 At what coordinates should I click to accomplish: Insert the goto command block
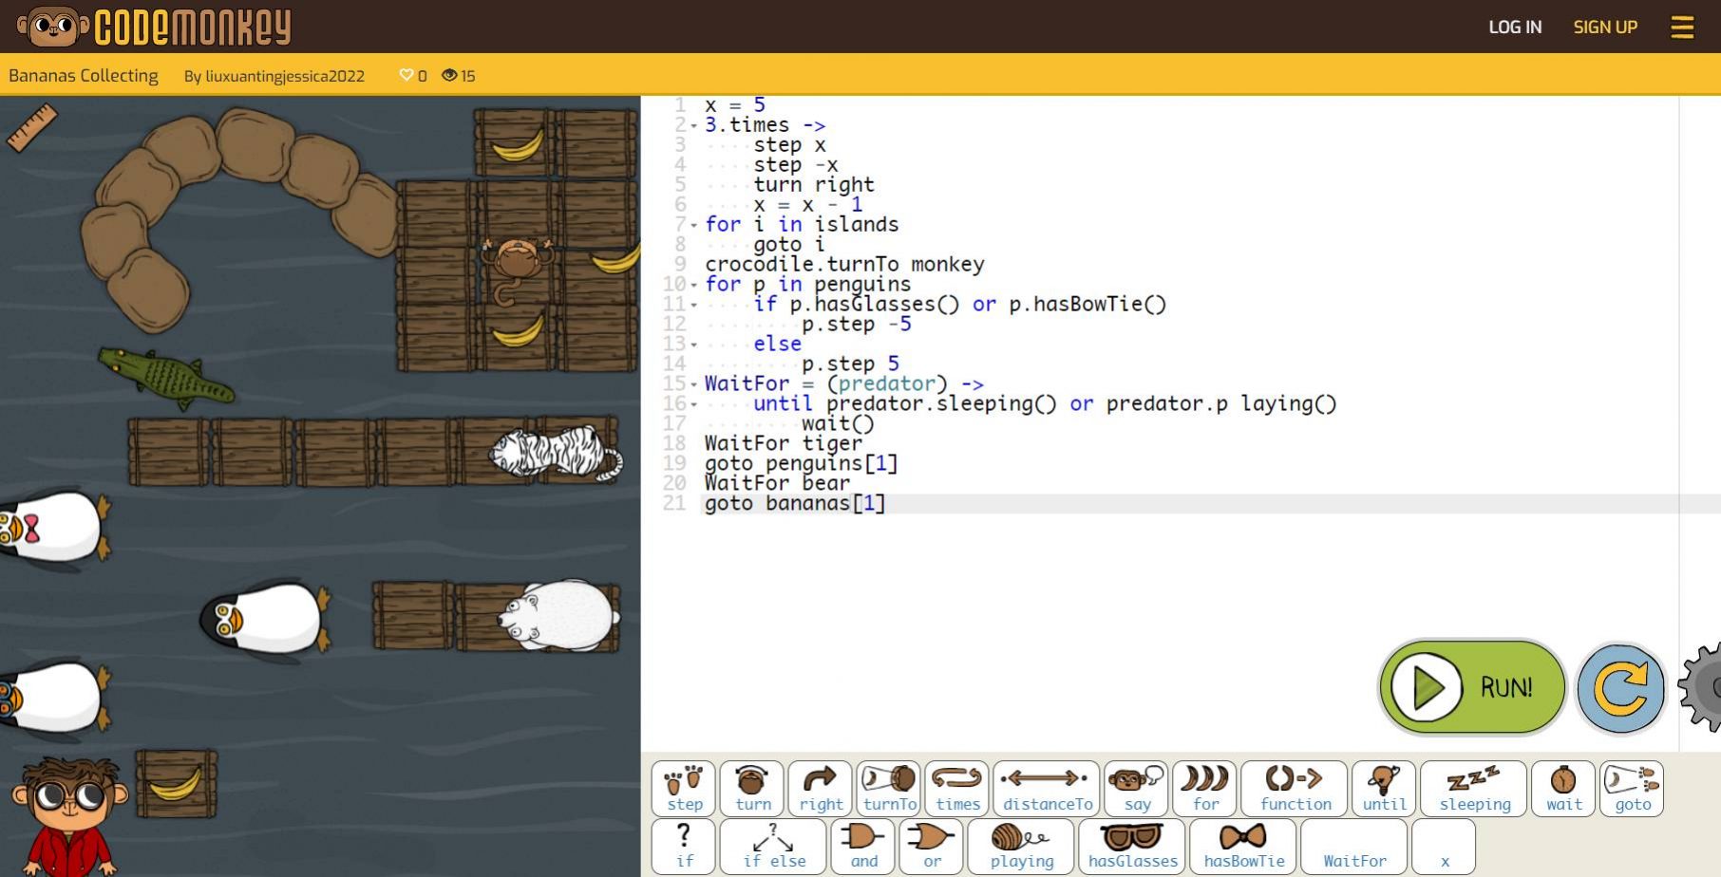(1632, 789)
